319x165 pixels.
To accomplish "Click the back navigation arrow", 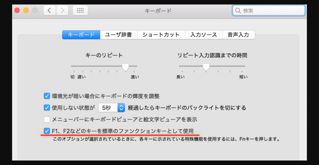I will 50,11.
